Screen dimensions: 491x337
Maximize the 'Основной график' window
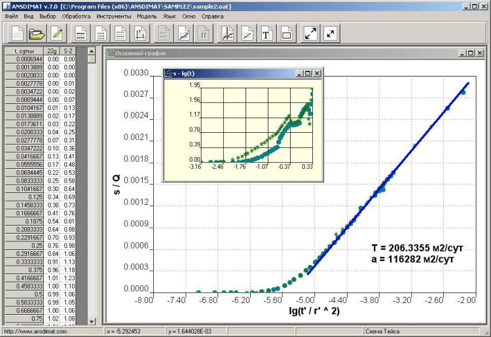click(471, 53)
